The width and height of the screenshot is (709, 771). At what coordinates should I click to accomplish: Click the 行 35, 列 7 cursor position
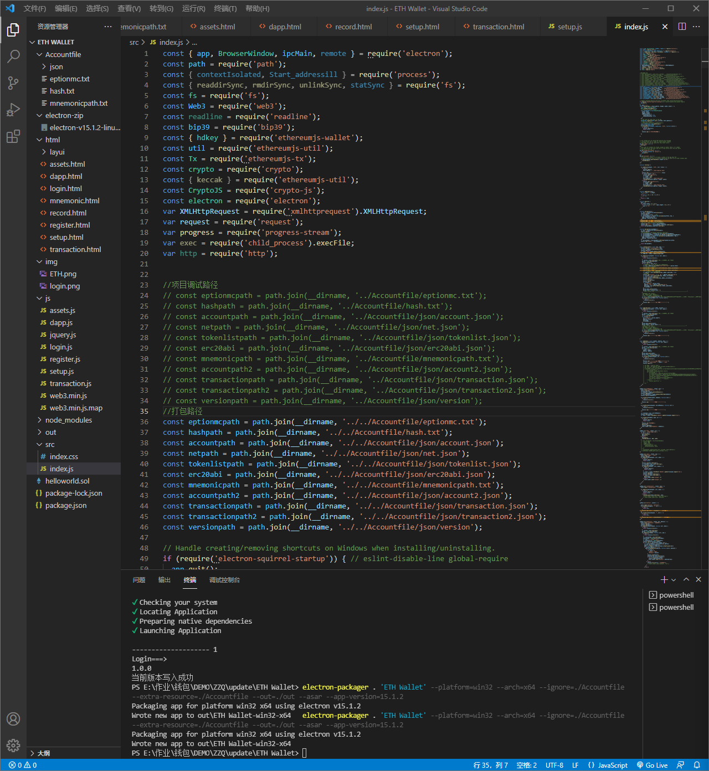click(491, 765)
